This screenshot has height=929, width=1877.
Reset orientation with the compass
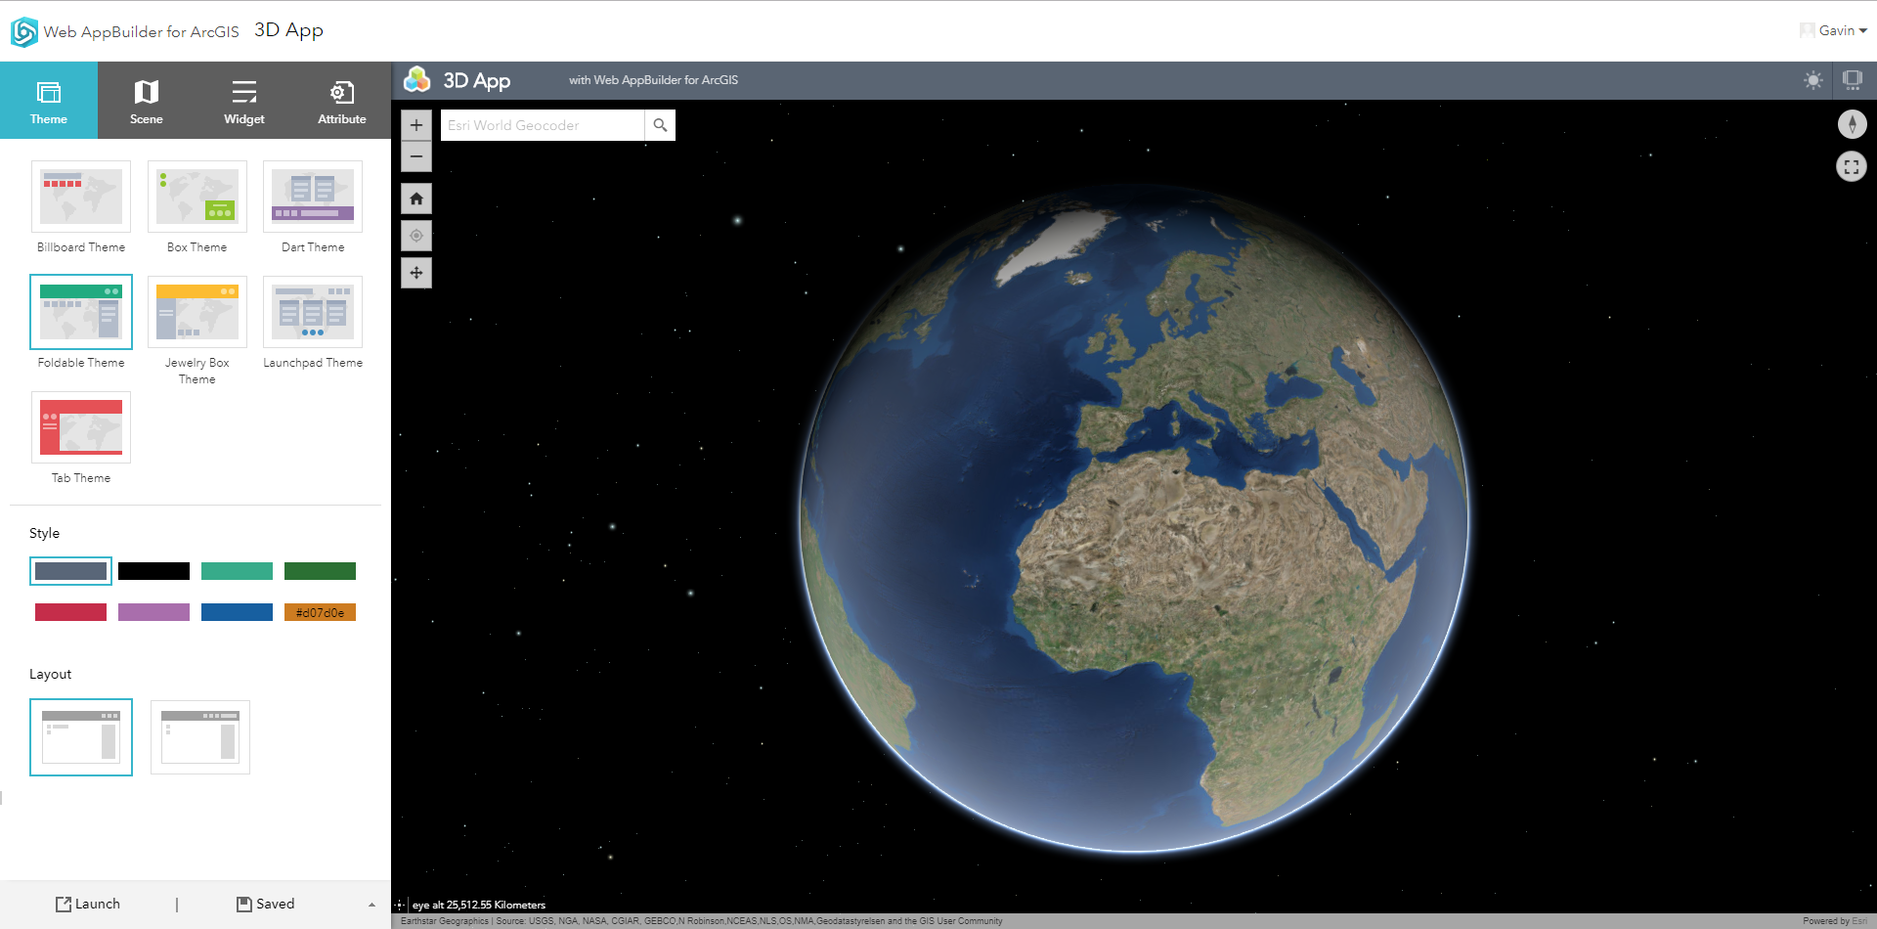tap(1852, 124)
